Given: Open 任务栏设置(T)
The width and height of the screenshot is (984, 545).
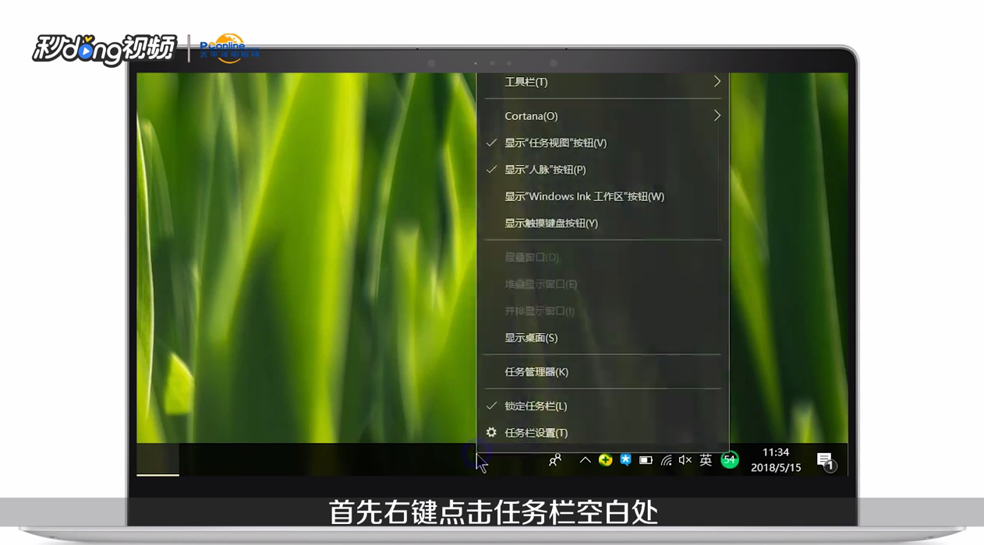Looking at the screenshot, I should (x=603, y=433).
